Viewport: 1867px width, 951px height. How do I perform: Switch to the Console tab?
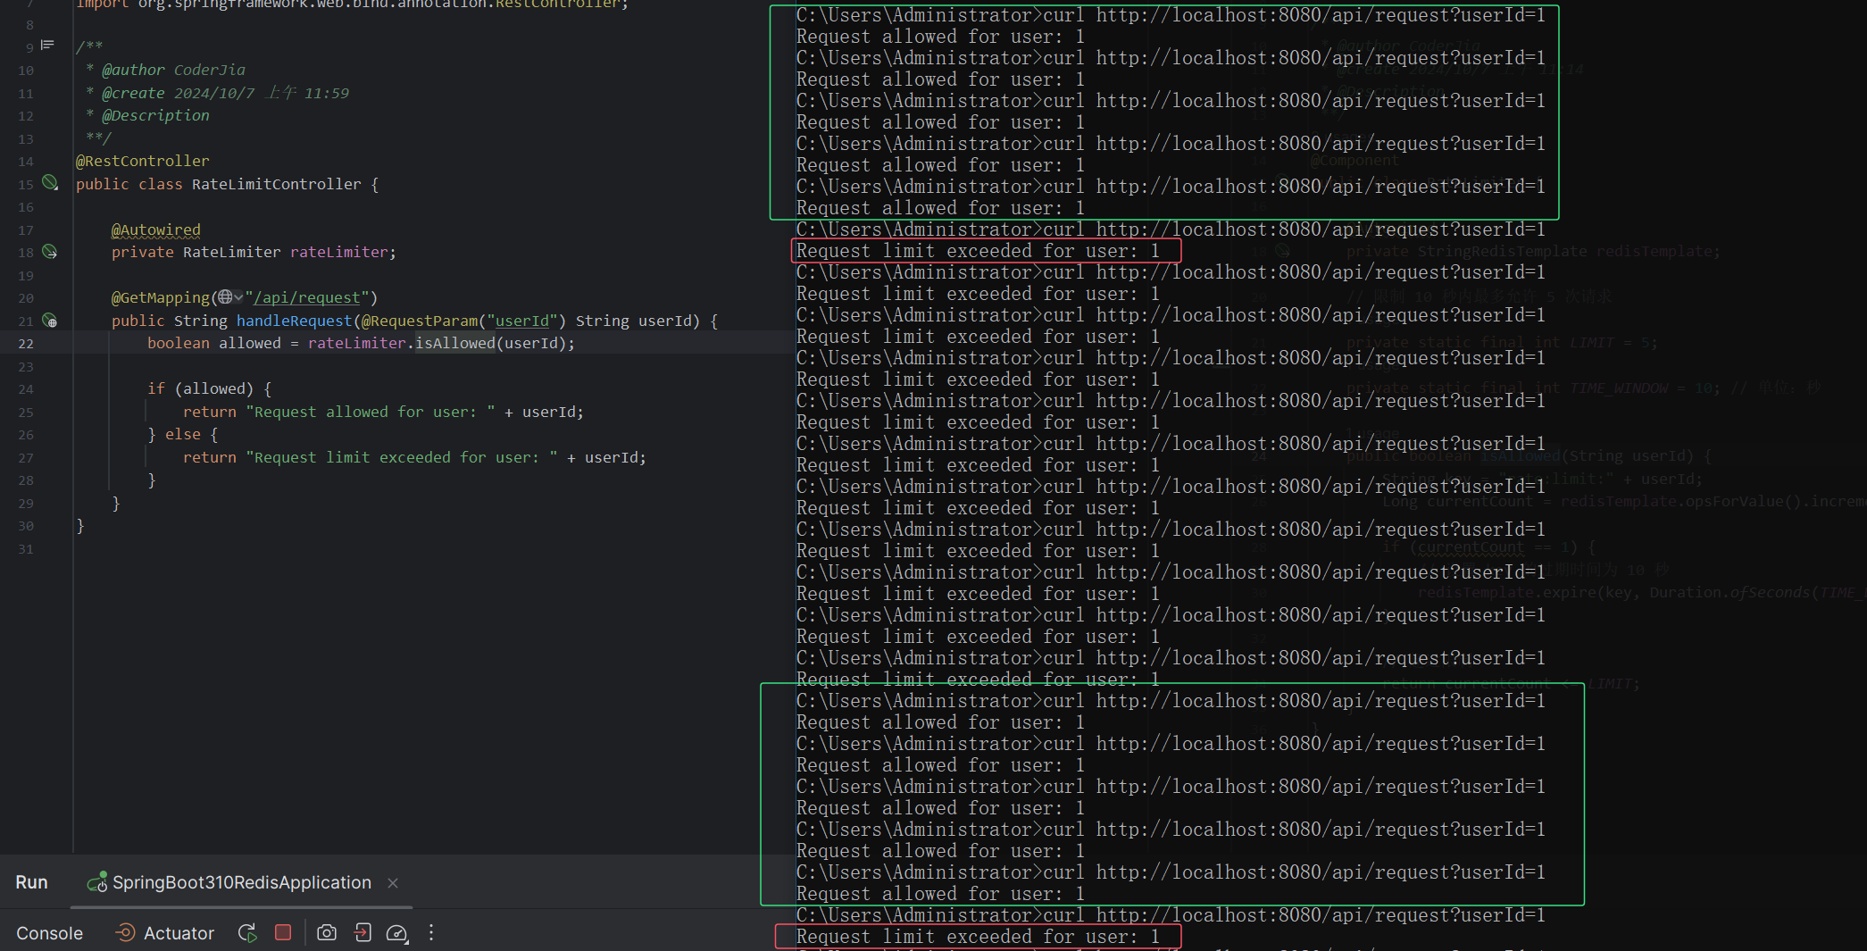[49, 933]
